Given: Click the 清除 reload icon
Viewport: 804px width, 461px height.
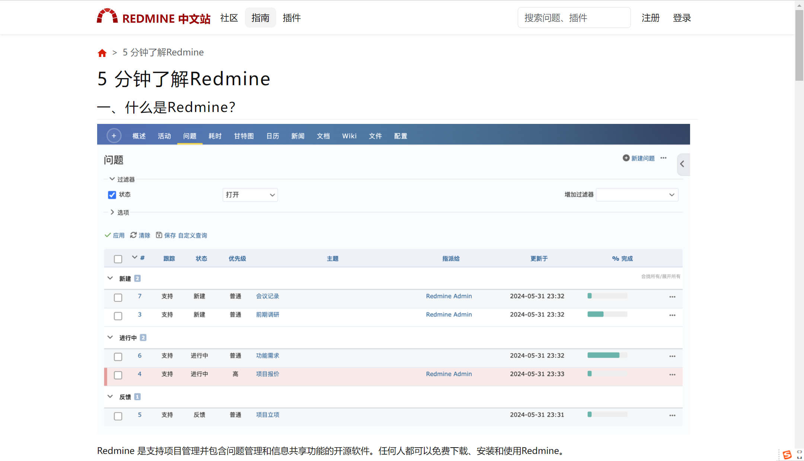Looking at the screenshot, I should (133, 235).
